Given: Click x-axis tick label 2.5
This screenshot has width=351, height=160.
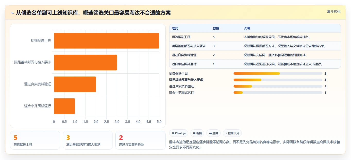Looking at the screenshot, I should click(106, 122).
